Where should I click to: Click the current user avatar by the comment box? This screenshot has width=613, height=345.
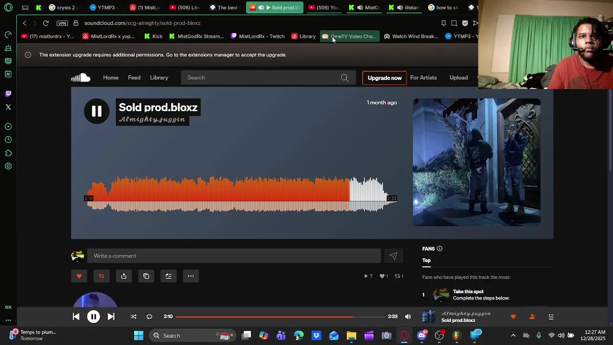(78, 256)
